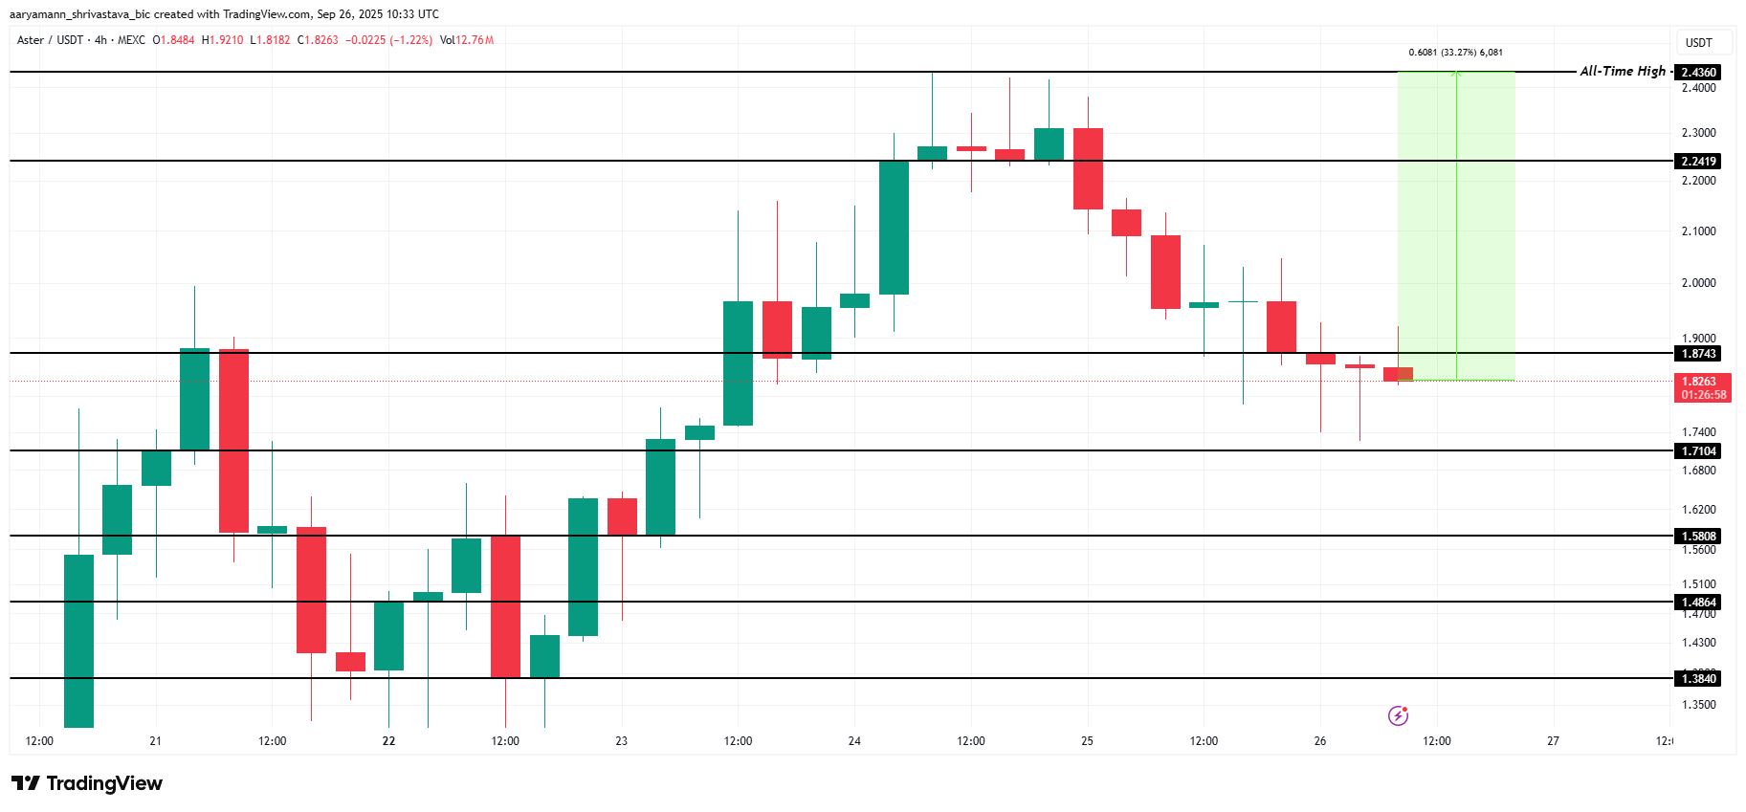1746x812 pixels.
Task: Select the 2.4360 price level label
Action: click(1699, 73)
